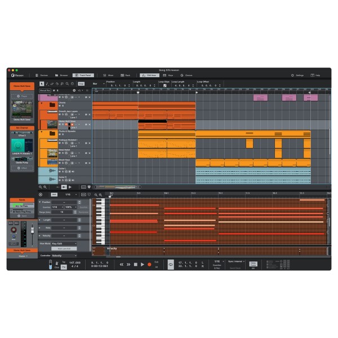This screenshot has height=338, width=338.
Task: Open Help
Action: click(x=315, y=75)
